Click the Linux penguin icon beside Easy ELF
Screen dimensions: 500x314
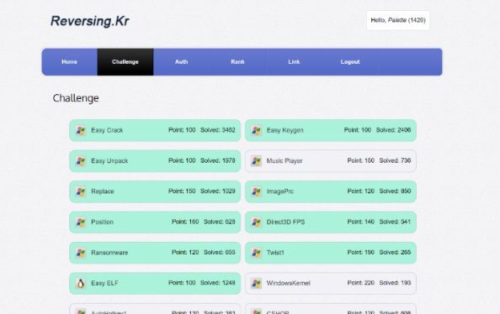point(80,283)
